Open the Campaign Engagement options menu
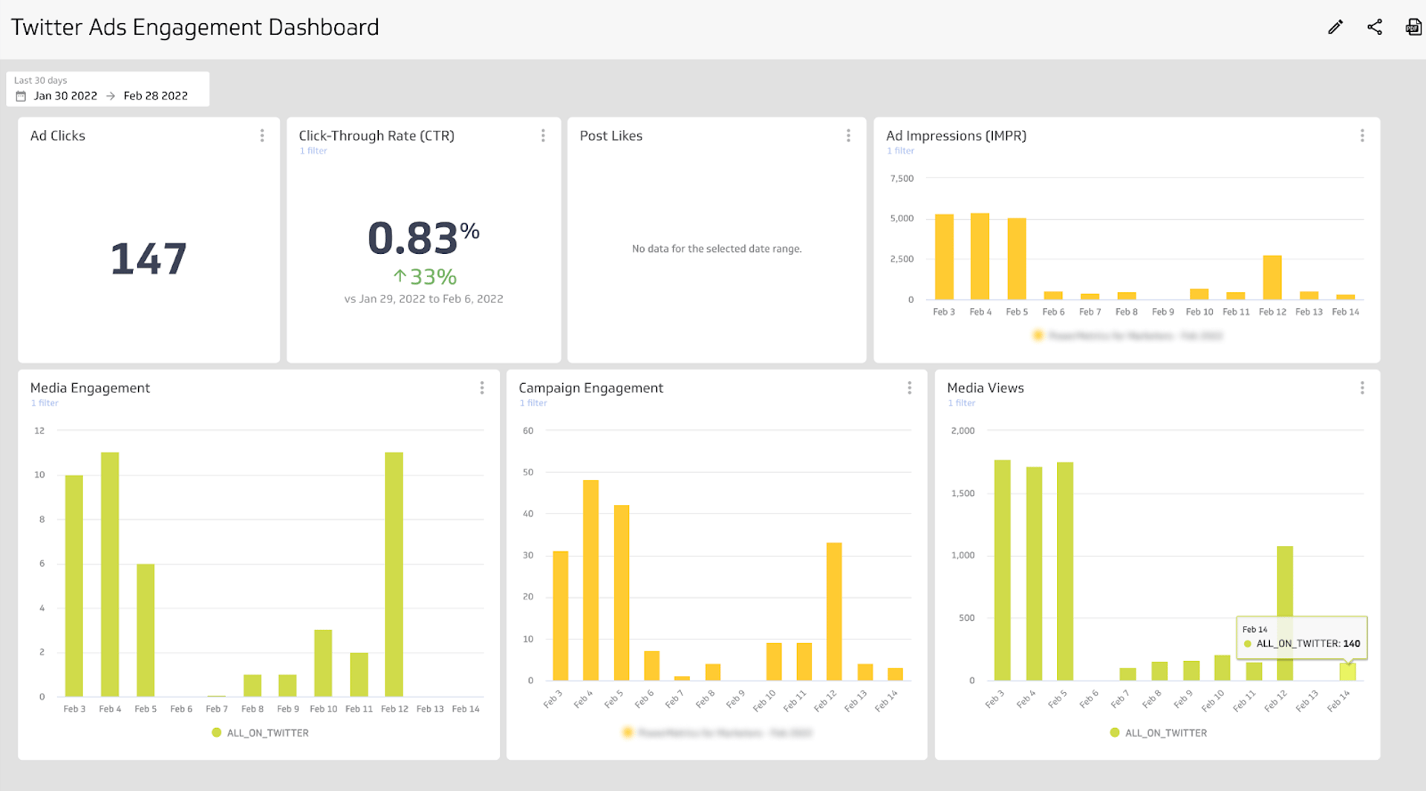The width and height of the screenshot is (1426, 791). [x=909, y=388]
